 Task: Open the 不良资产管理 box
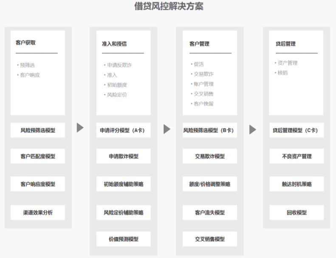pyautogui.click(x=296, y=156)
